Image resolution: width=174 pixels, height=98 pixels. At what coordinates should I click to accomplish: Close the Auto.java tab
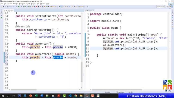click(13, 11)
